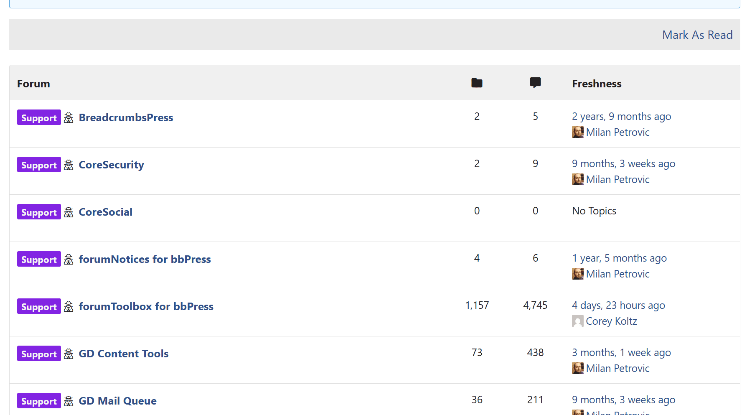Click reply count 4,745 for forumToolbox
The image size is (747, 415).
pyautogui.click(x=535, y=305)
